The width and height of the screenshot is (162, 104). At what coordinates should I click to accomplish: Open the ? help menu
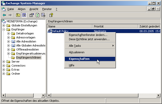pos(56,9)
